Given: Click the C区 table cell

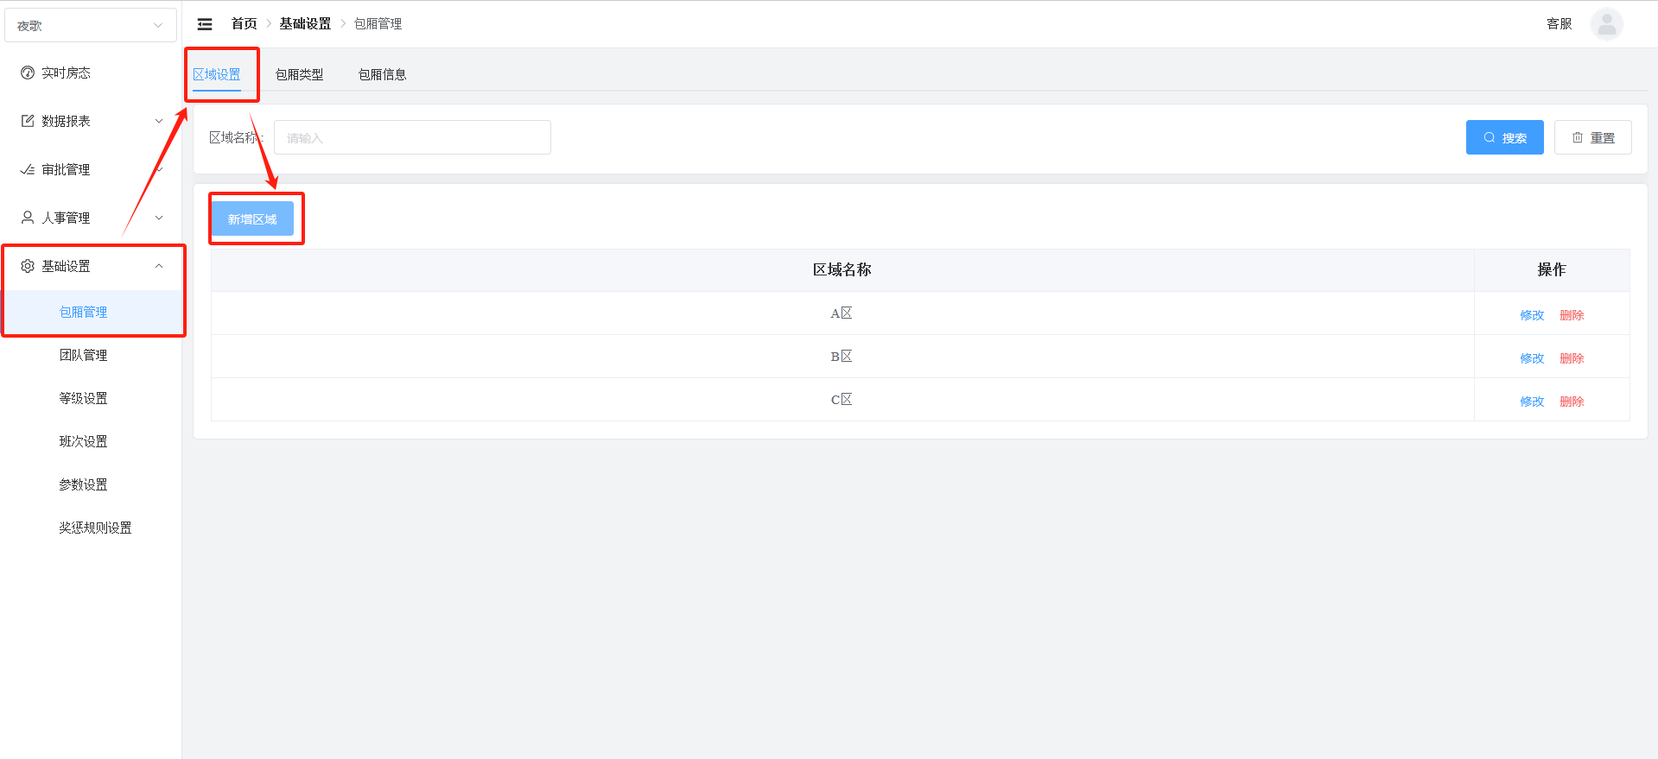Looking at the screenshot, I should click(842, 400).
